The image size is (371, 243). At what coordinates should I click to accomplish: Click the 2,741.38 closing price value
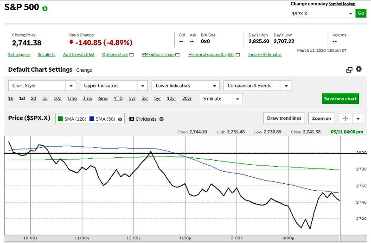coord(26,43)
